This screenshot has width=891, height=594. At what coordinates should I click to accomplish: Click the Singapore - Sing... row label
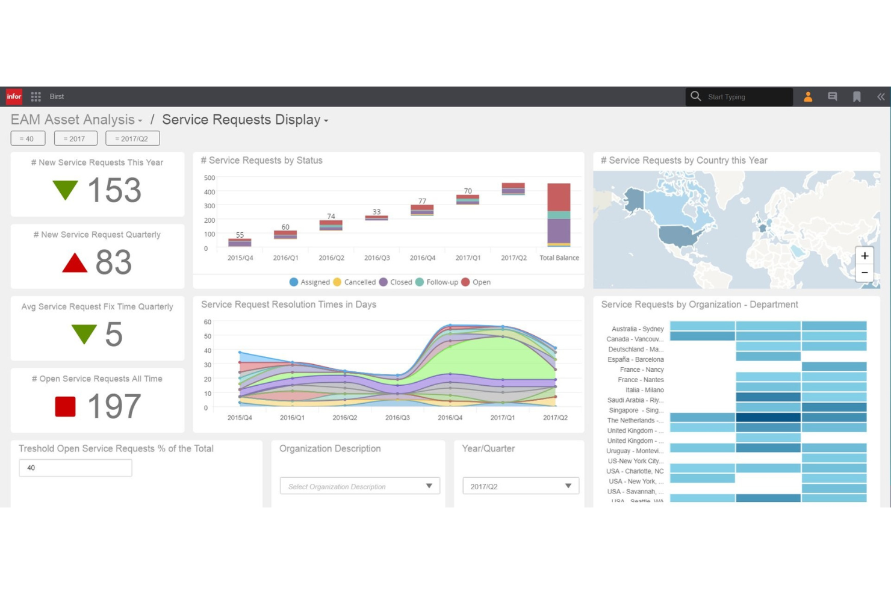636,410
